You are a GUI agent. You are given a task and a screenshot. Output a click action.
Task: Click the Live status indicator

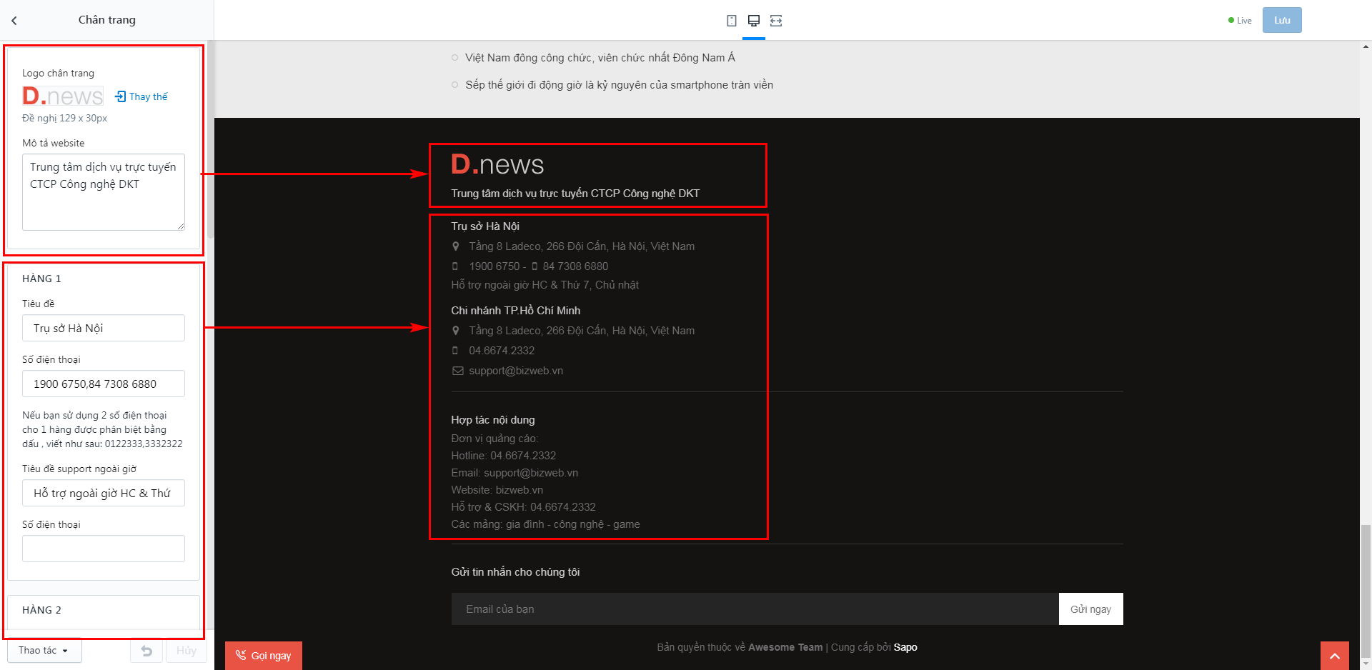1240,21
